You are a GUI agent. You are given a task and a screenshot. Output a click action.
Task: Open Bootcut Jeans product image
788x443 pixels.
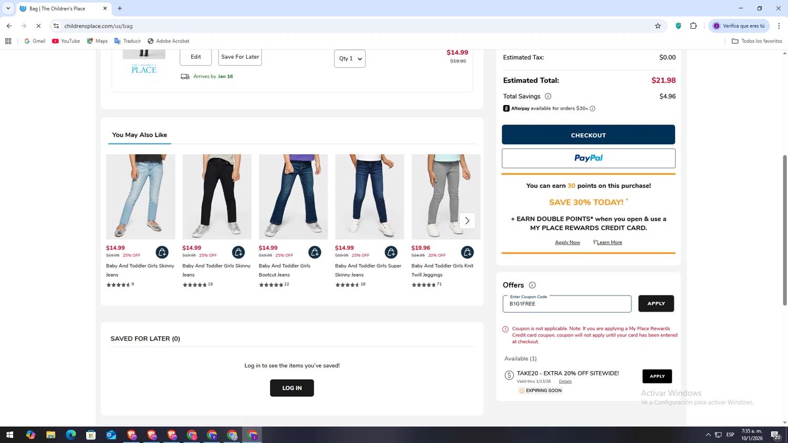click(293, 197)
